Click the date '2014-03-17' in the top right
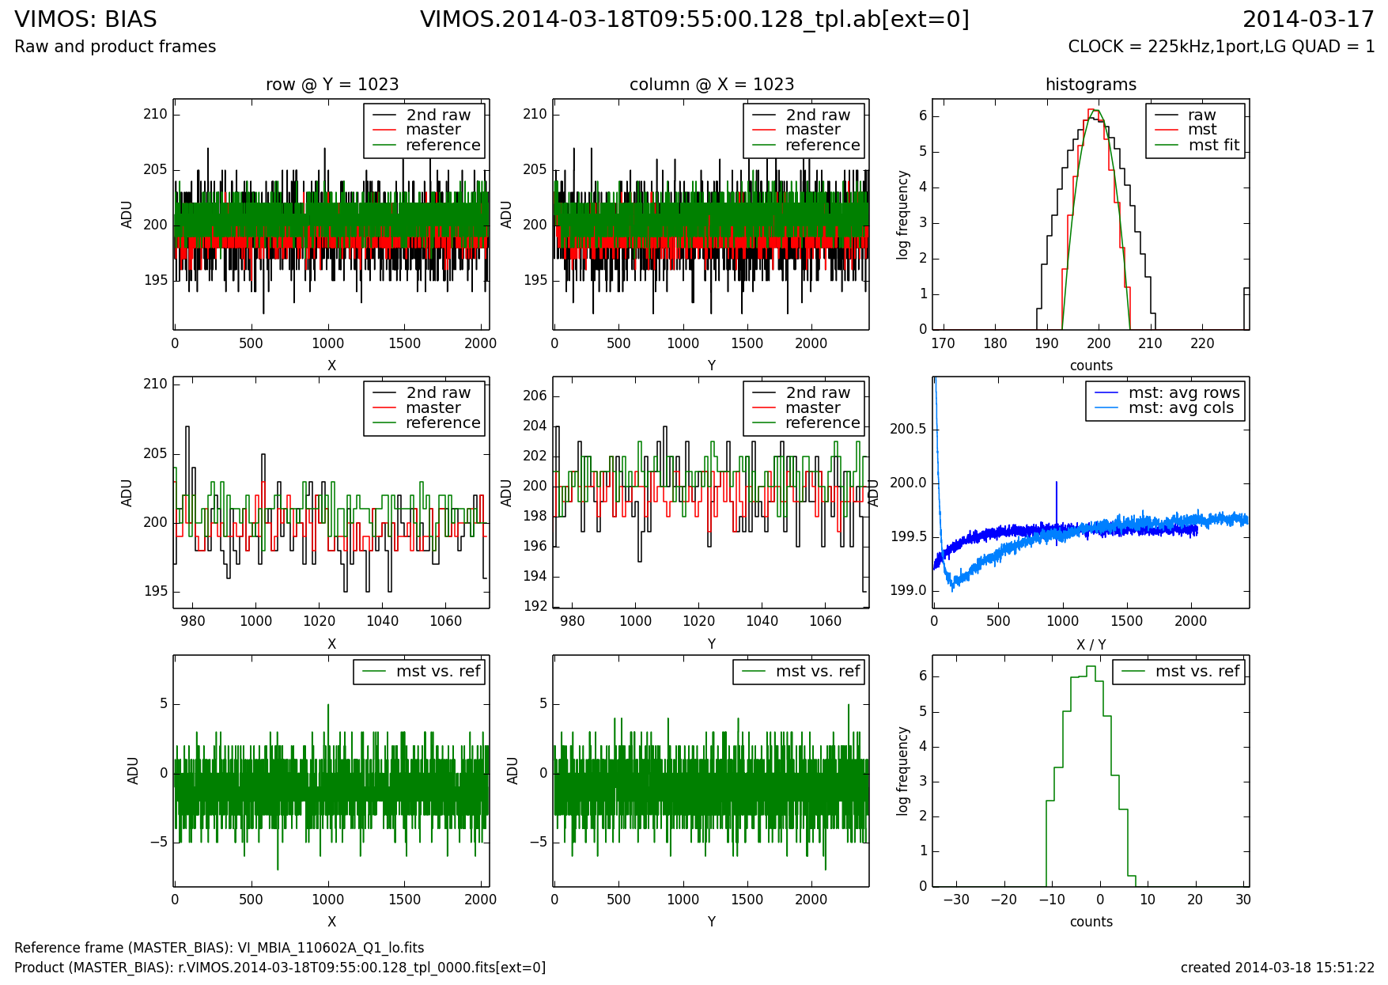1388x985 pixels. pyautogui.click(x=1307, y=20)
